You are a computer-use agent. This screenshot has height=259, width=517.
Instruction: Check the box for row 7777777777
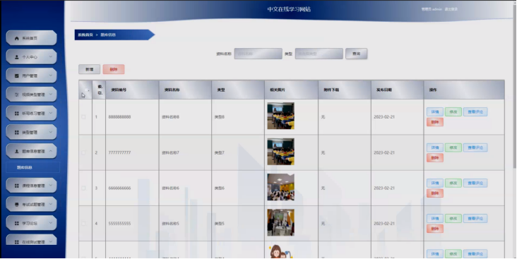click(83, 152)
